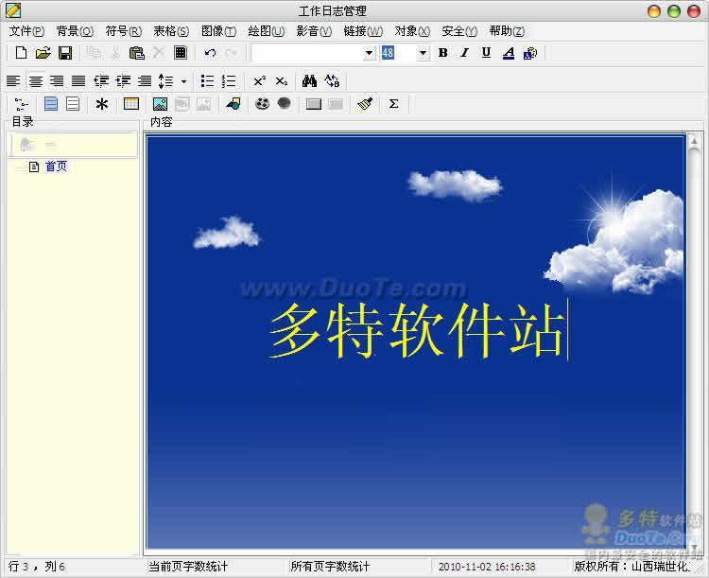Click the line spacing icon

pos(165,81)
